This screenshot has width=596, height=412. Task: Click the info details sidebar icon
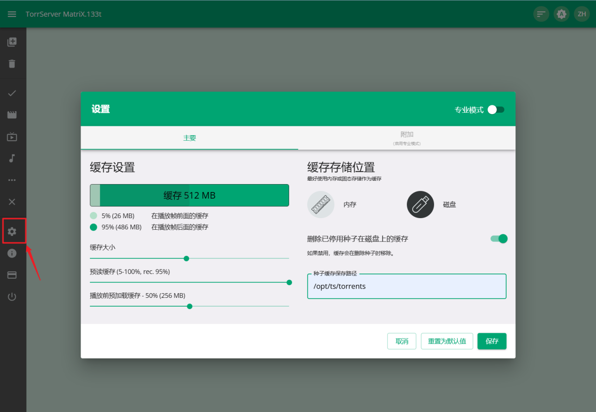coord(12,253)
